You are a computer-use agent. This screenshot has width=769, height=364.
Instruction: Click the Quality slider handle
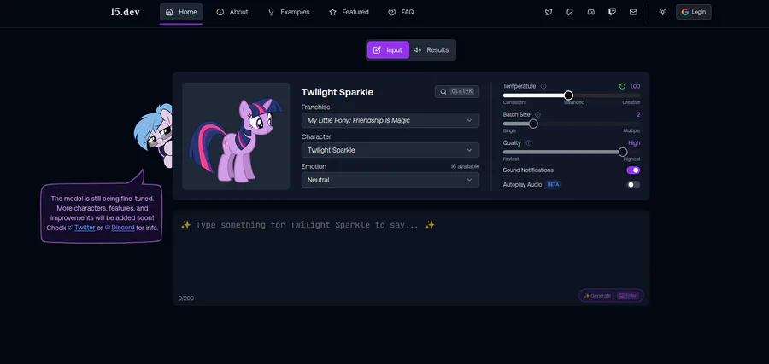(x=623, y=152)
